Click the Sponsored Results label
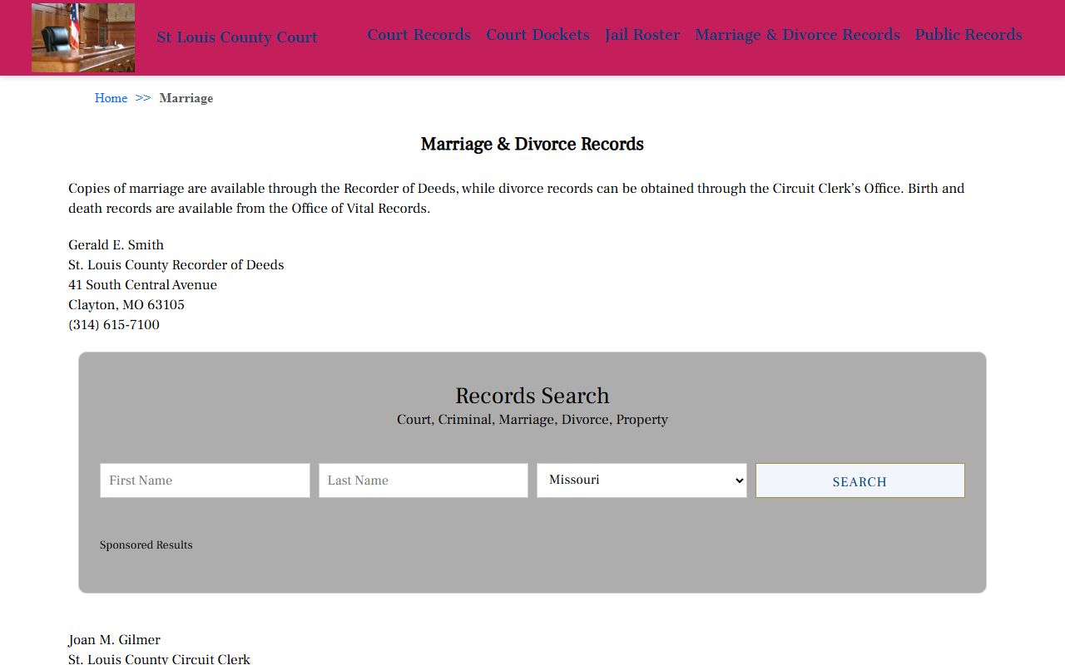 coord(146,545)
